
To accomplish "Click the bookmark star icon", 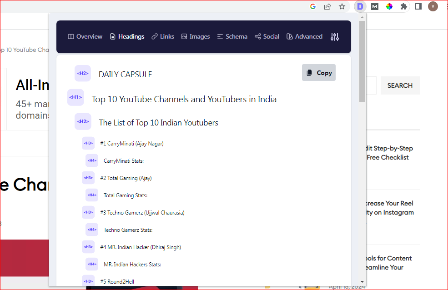I will pyautogui.click(x=342, y=6).
